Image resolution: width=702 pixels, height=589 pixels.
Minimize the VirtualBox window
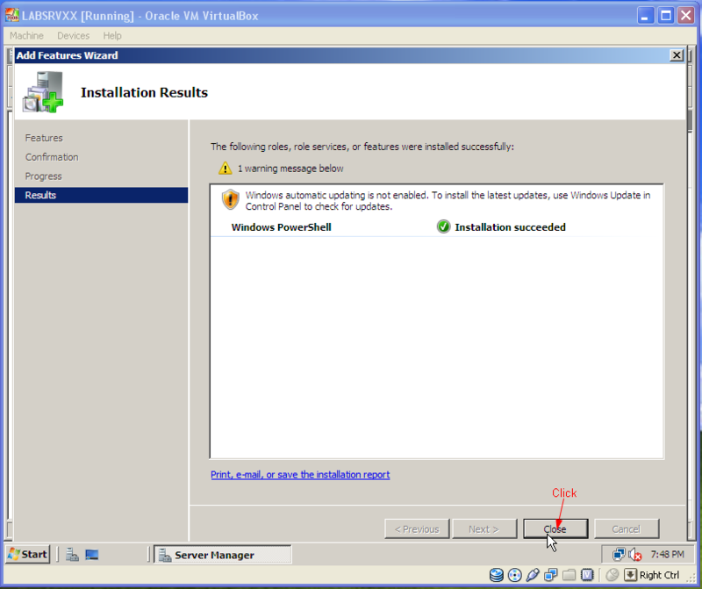point(646,16)
